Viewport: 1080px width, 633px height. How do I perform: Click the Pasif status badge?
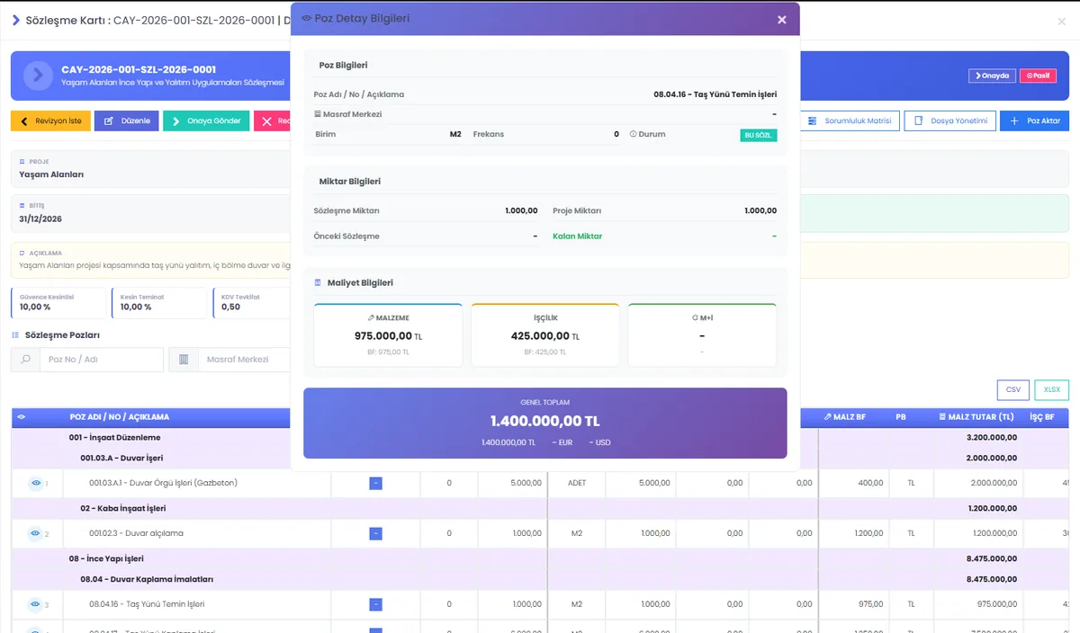click(1038, 76)
